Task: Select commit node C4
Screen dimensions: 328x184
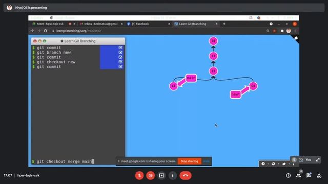Action: tap(253, 86)
